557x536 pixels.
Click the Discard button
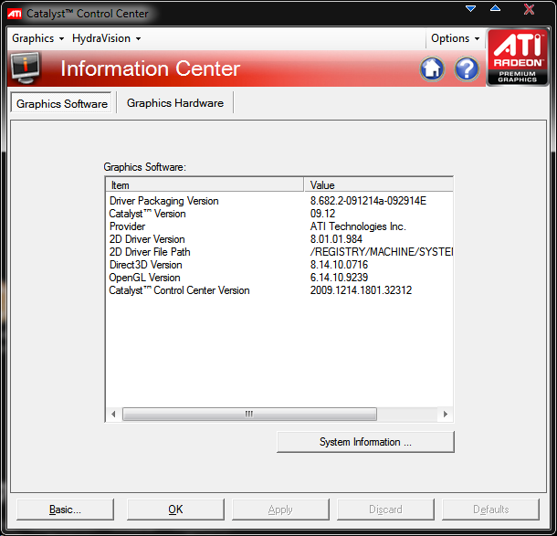(385, 510)
